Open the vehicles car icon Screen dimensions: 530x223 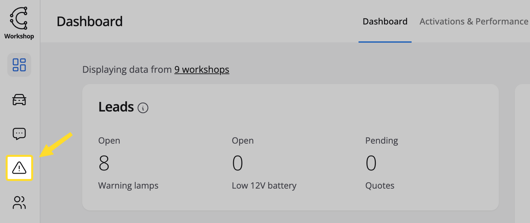click(19, 100)
